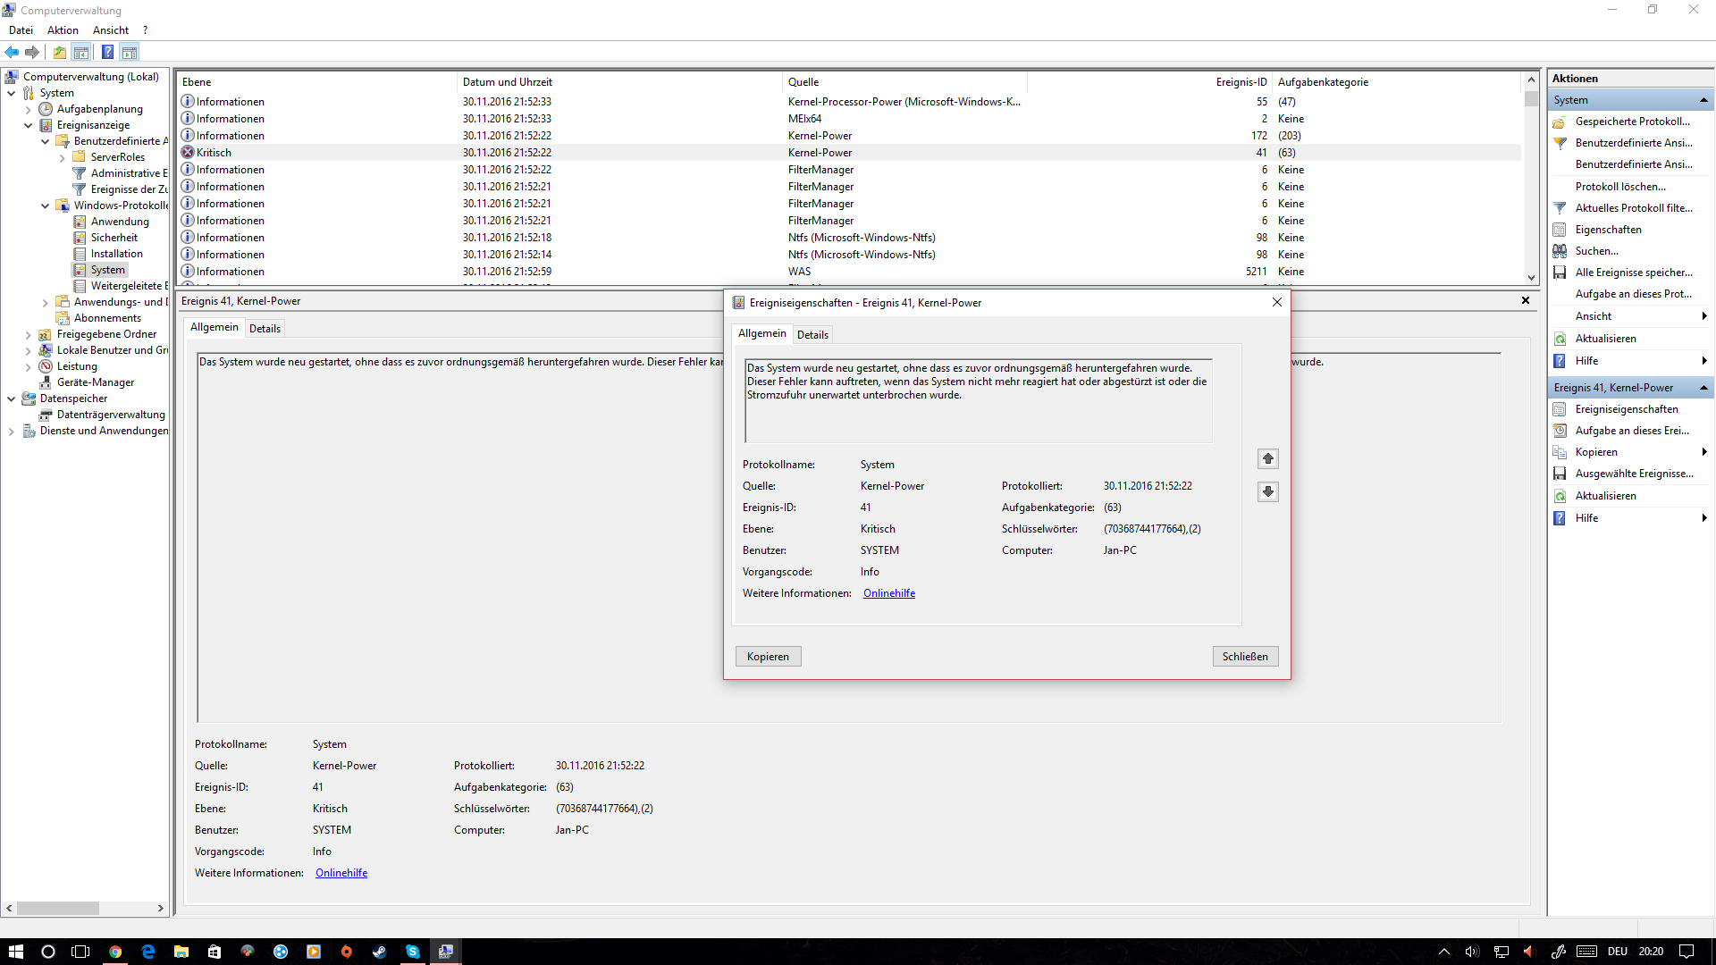The width and height of the screenshot is (1716, 965).
Task: Click the tree pane horizontal scrollbar
Action: coord(58,908)
